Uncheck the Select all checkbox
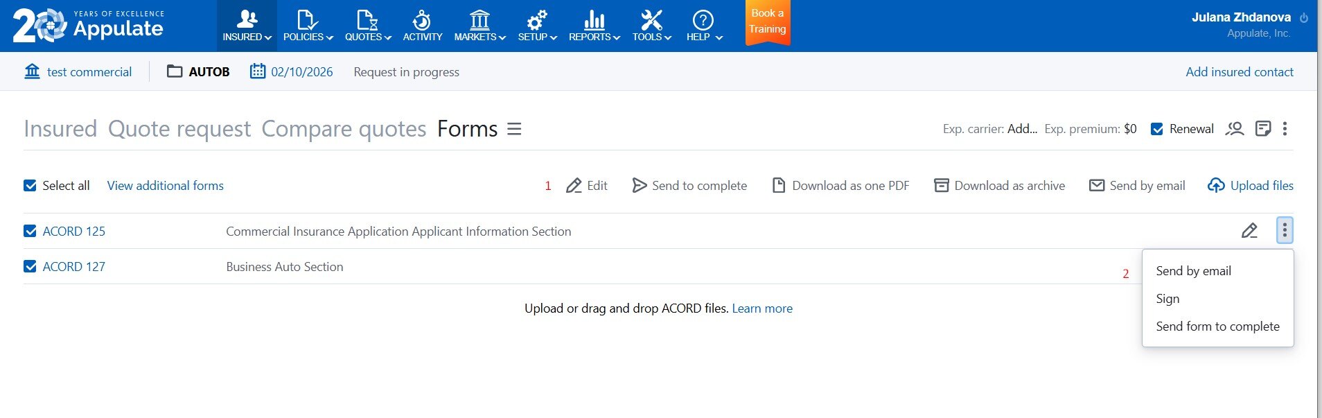Viewport: 1322px width, 418px height. pyautogui.click(x=30, y=186)
